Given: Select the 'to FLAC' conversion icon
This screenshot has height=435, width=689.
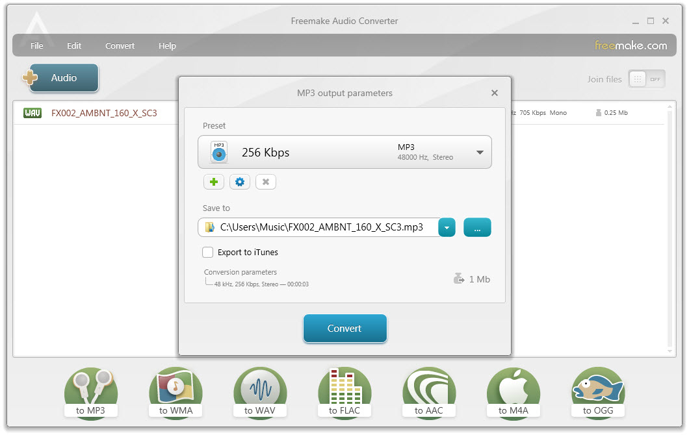Looking at the screenshot, I should [x=344, y=388].
